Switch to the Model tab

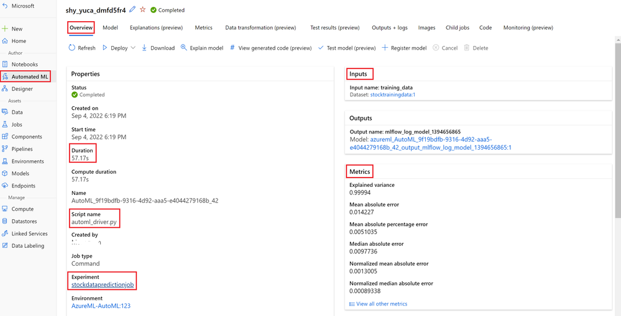click(110, 28)
